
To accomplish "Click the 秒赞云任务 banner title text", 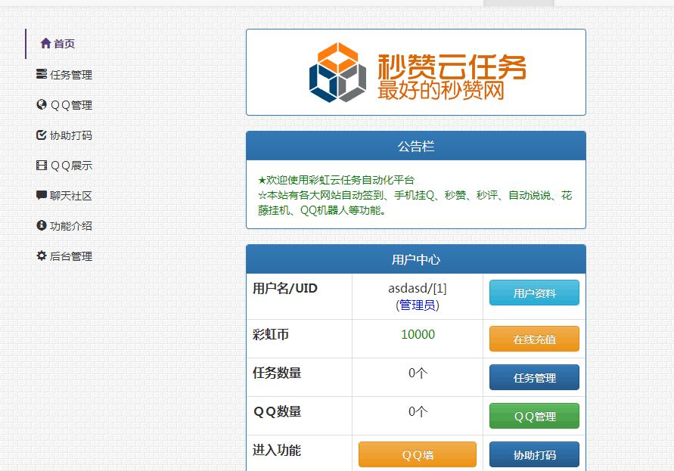I will (452, 67).
